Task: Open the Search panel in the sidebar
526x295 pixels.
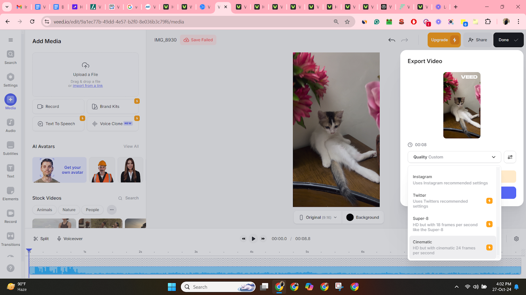Action: coord(10,56)
